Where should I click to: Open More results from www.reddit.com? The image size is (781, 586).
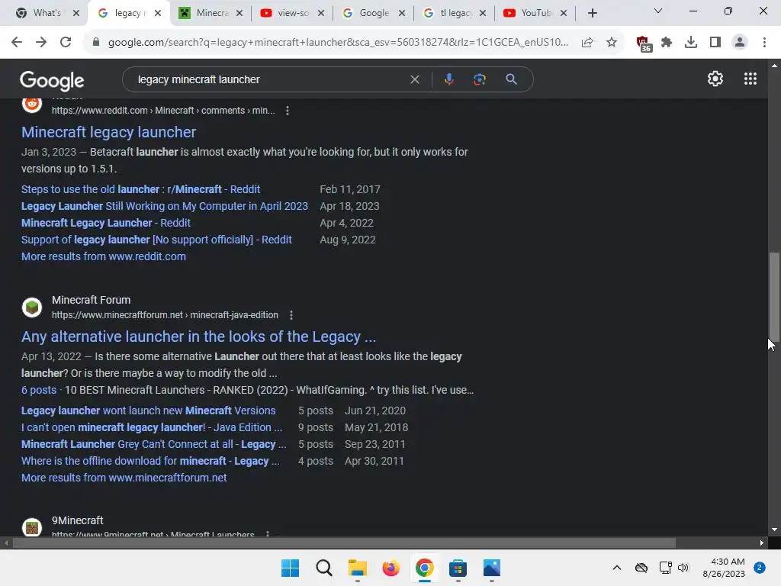point(104,256)
